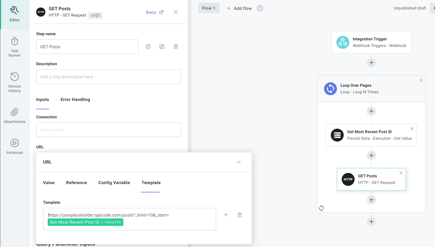Open the Instances sidebar panel
The height and width of the screenshot is (247, 435).
pos(15,146)
